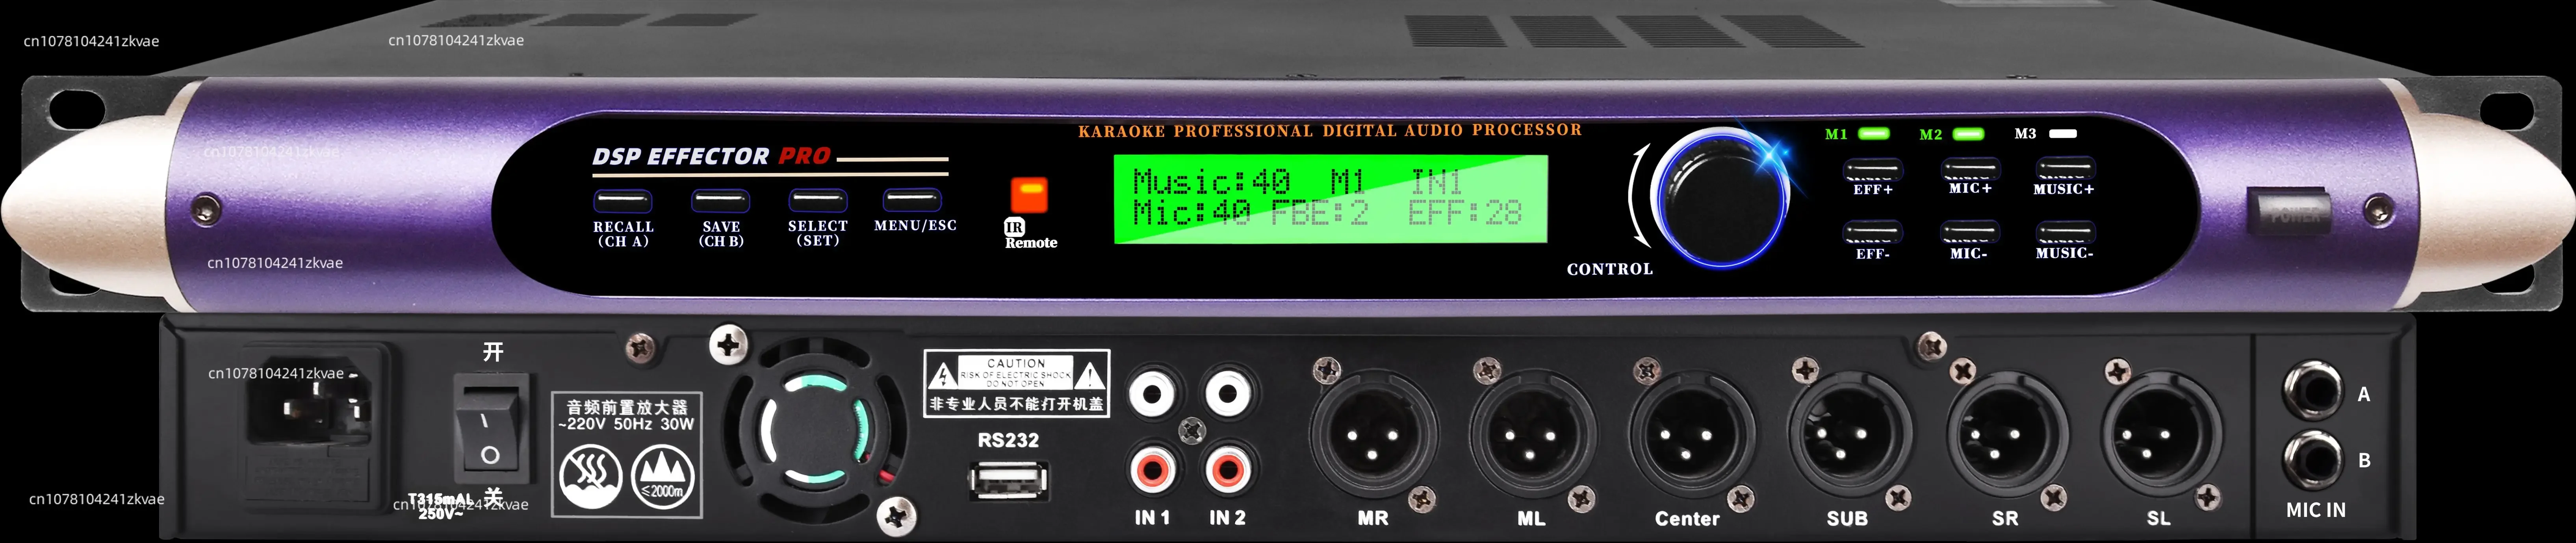
Task: Click 'Mic:40' on the LCD
Action: 1192,213
